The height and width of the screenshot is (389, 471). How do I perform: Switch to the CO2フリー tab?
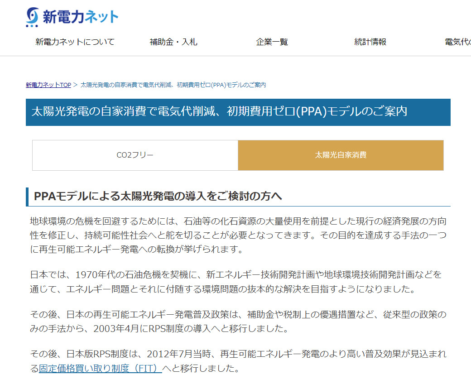pyautogui.click(x=135, y=155)
